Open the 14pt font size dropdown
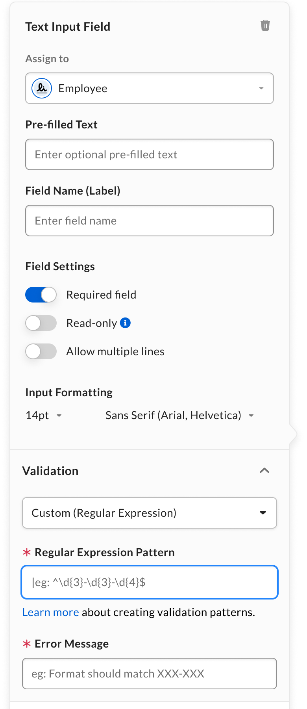307x709 pixels. (x=43, y=416)
